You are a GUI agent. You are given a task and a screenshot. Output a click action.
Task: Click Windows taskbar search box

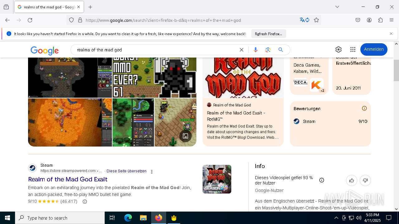pos(60,218)
